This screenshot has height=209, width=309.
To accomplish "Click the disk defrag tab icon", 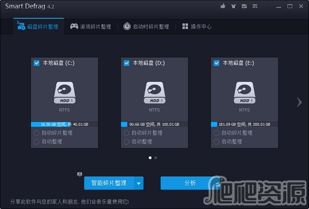I will pyautogui.click(x=21, y=26).
